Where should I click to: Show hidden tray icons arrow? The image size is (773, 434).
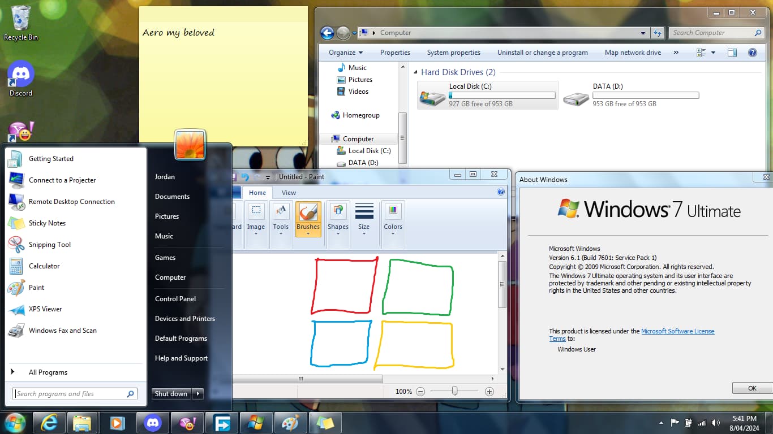click(x=661, y=423)
